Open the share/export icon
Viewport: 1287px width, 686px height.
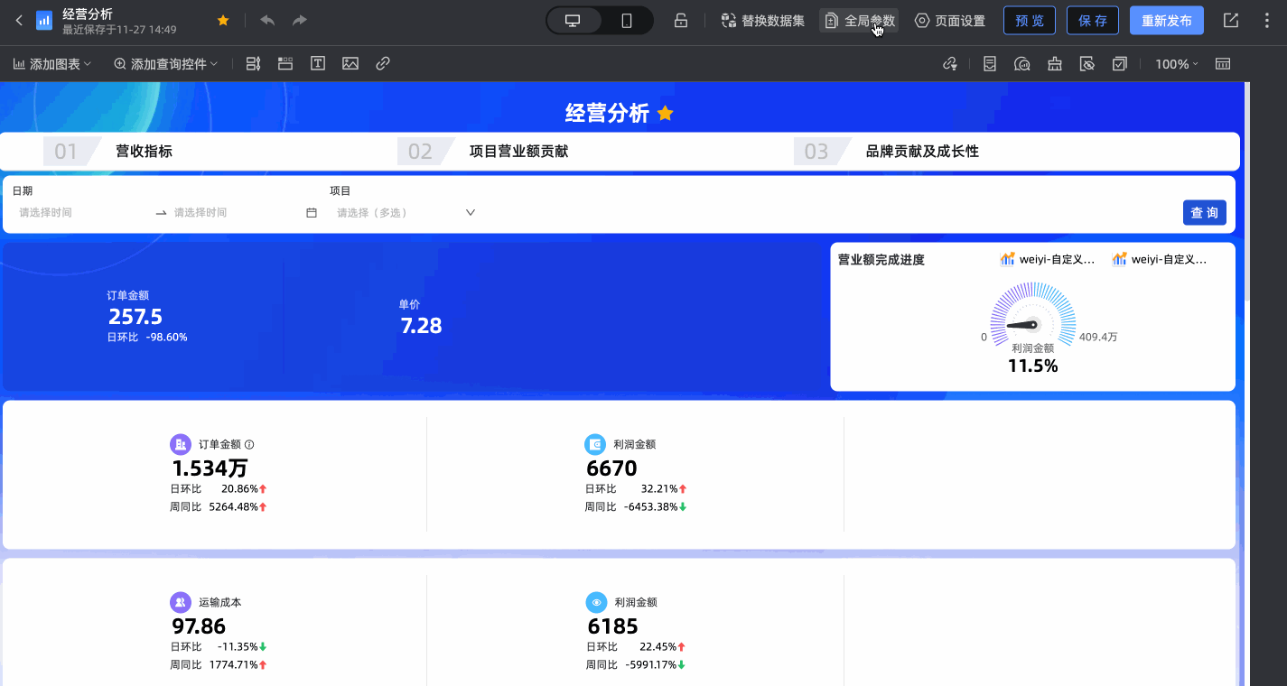point(1231,21)
